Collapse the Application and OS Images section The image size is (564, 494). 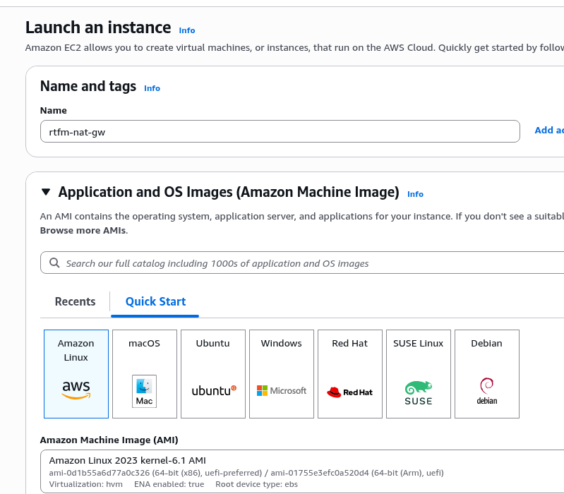click(46, 192)
